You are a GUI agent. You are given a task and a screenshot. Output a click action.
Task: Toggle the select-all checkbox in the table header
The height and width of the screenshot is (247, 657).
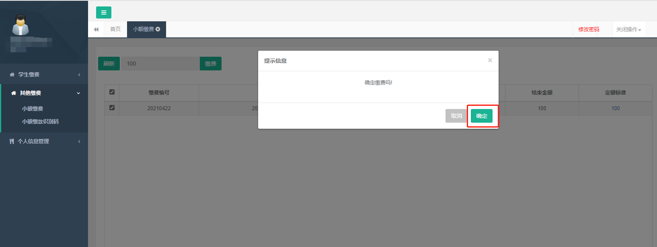[112, 92]
